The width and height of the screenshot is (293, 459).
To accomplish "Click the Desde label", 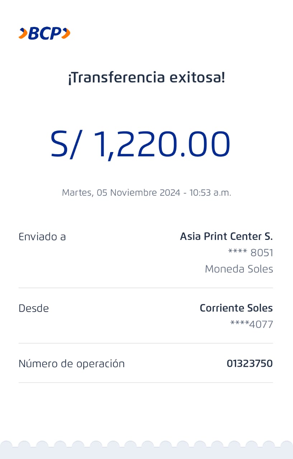I will (x=34, y=308).
